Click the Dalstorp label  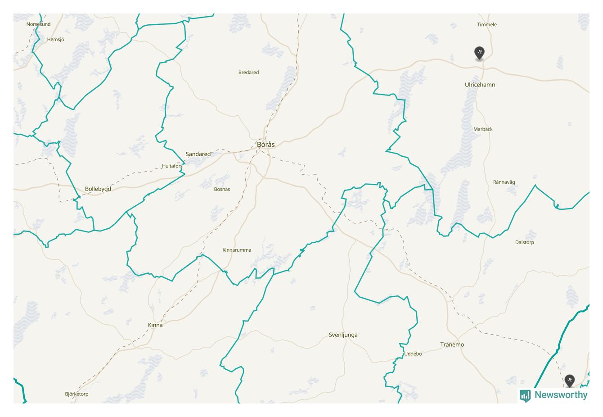pos(524,242)
